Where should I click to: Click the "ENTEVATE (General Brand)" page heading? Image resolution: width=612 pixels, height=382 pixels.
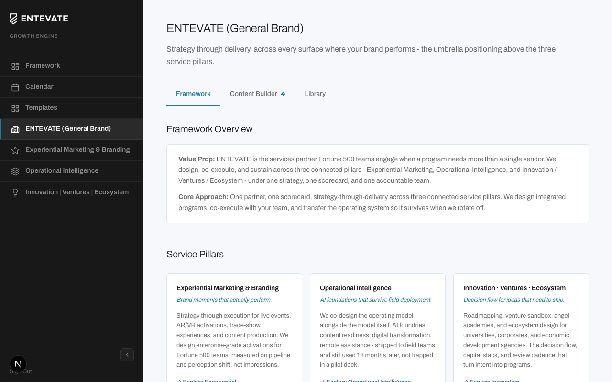tap(235, 28)
